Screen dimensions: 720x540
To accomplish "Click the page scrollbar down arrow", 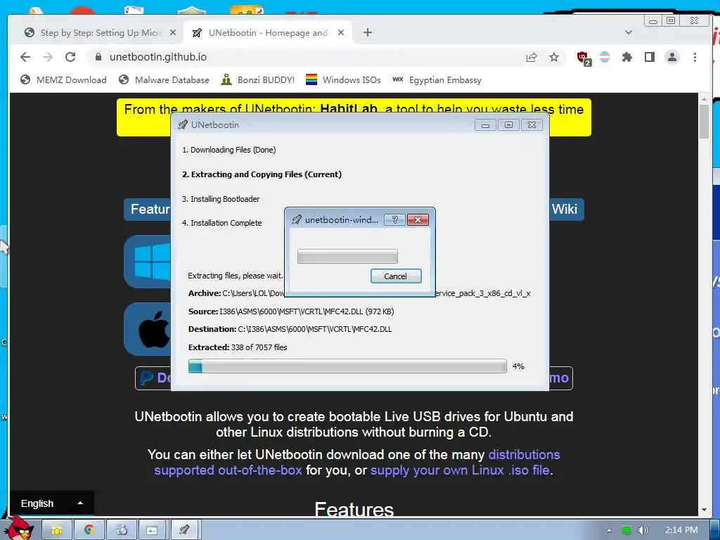I will [x=704, y=510].
